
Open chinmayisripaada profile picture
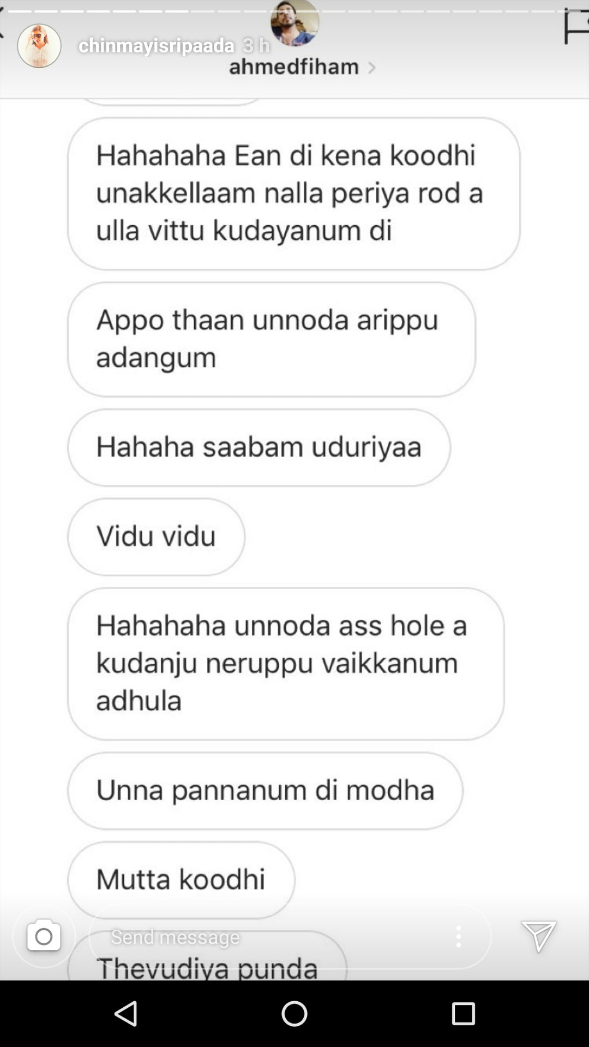39,46
